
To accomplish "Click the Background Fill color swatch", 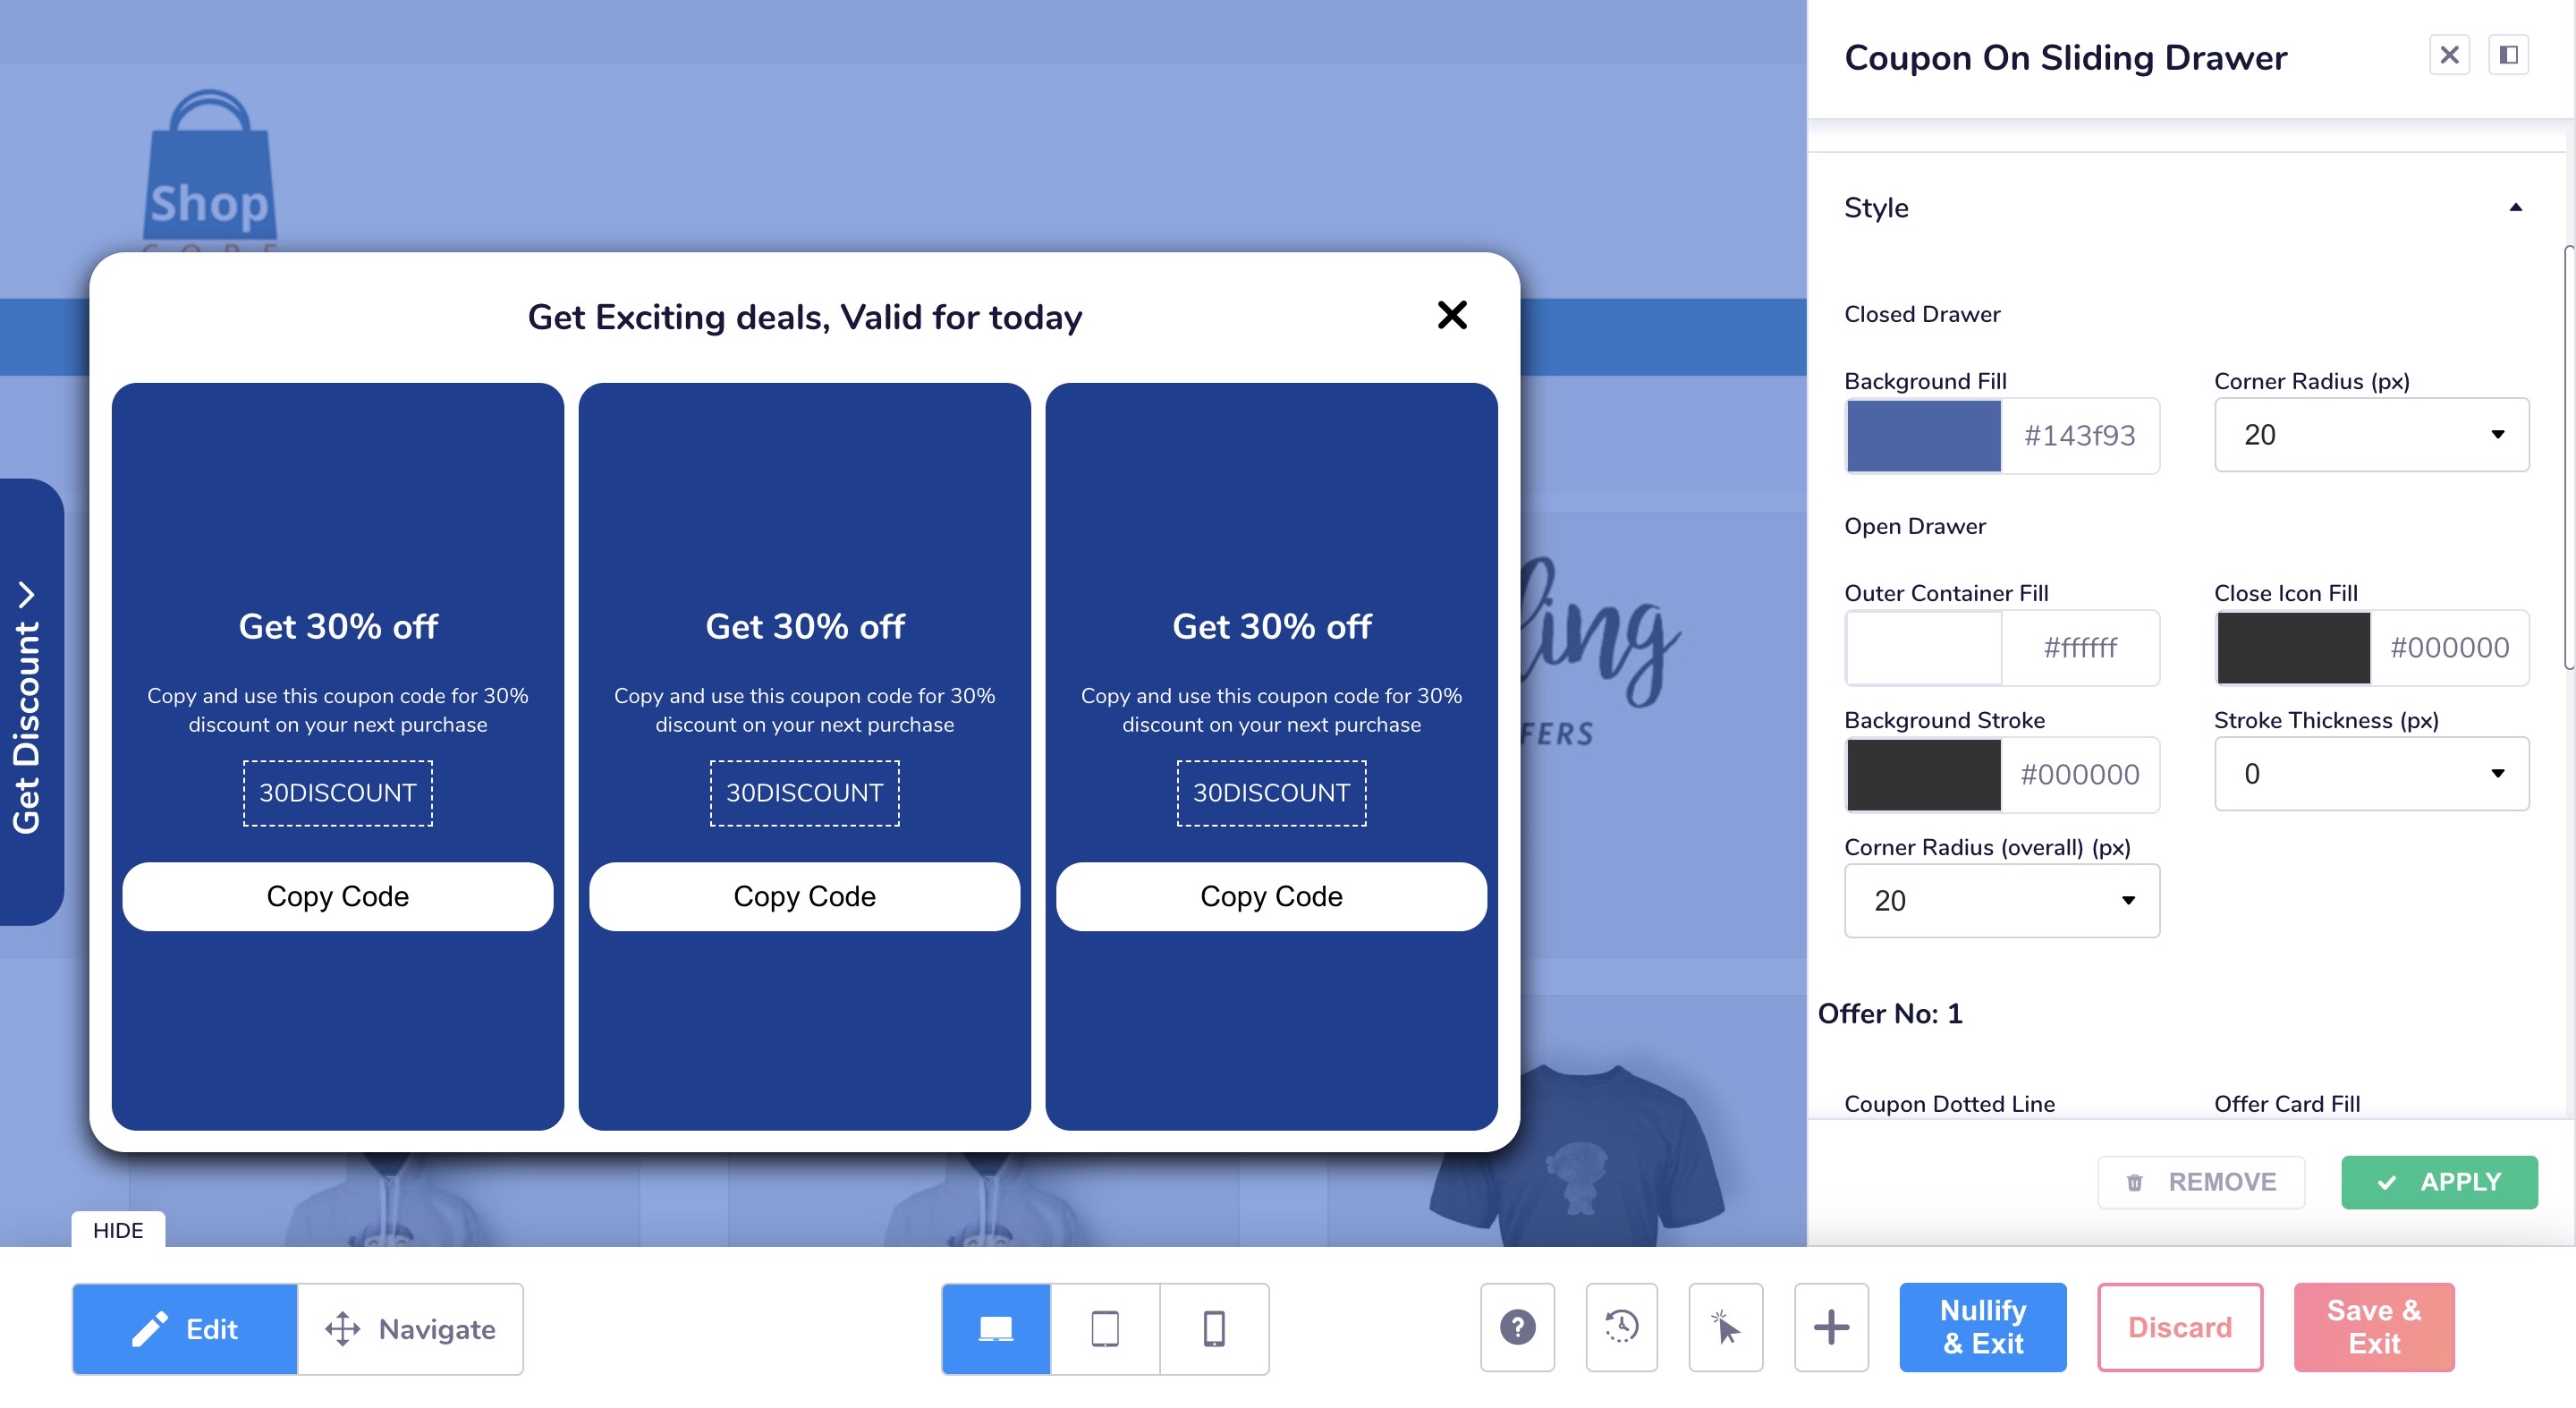I will tap(1920, 436).
